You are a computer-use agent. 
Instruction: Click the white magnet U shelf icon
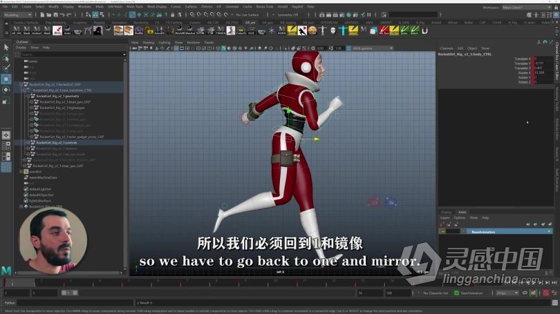click(424, 30)
